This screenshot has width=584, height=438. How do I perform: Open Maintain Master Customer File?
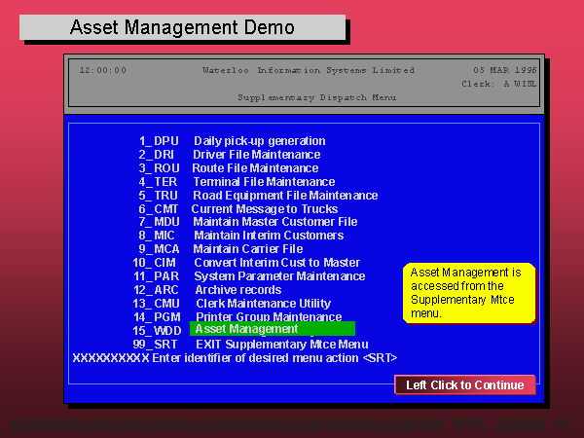[x=274, y=222]
